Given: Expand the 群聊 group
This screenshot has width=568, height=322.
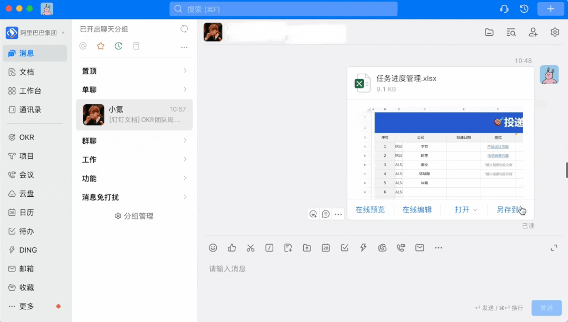Looking at the screenshot, I should tap(134, 141).
